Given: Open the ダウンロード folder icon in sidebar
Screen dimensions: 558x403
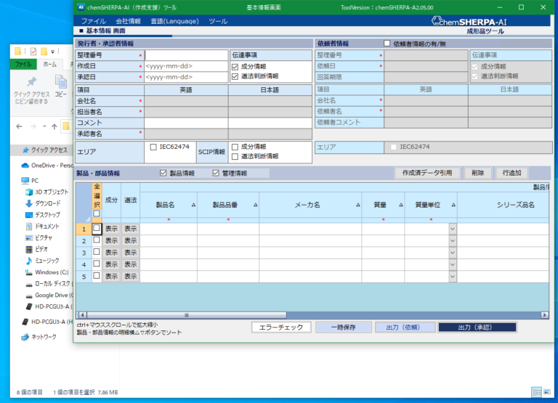Looking at the screenshot, I should [x=28, y=203].
